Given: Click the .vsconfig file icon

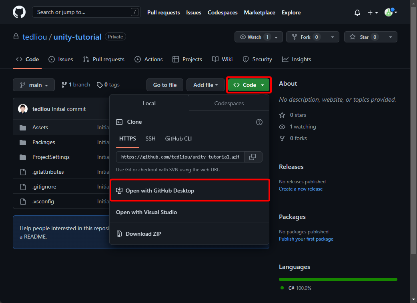Looking at the screenshot, I should 23,202.
